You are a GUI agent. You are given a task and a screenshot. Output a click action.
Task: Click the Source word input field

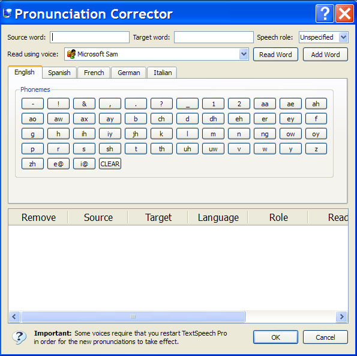pyautogui.click(x=89, y=37)
